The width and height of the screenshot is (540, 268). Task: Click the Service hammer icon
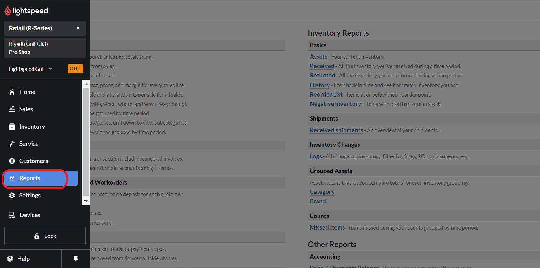click(12, 144)
